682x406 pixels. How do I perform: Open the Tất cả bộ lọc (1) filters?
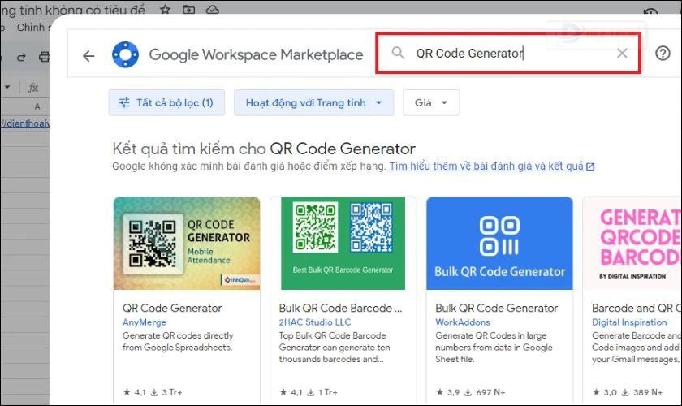tap(166, 102)
